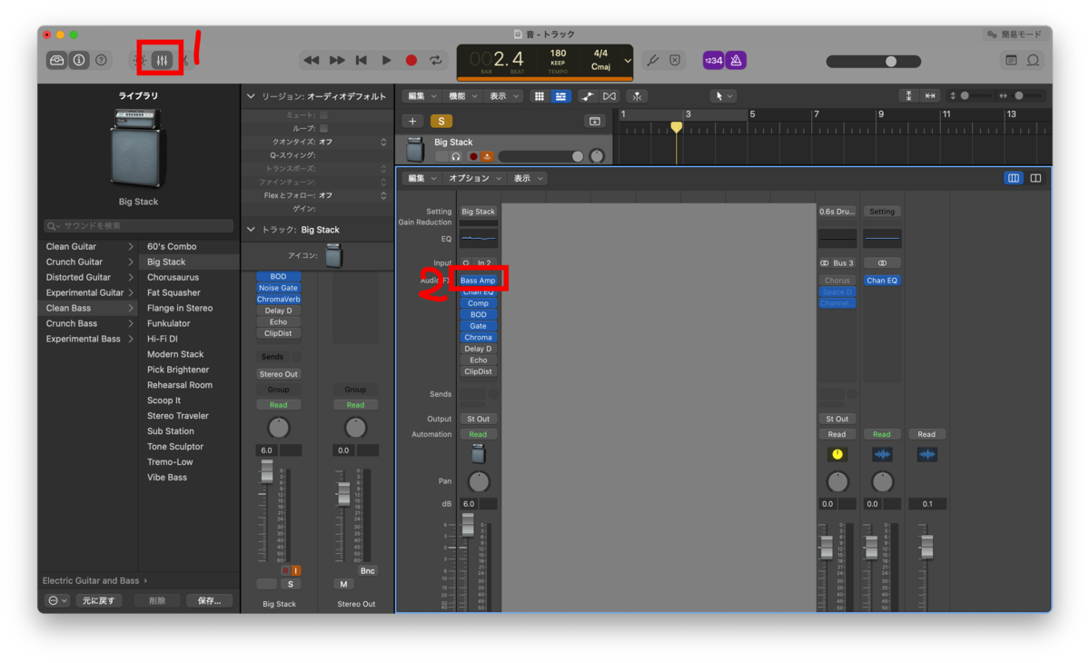Toggle the Inspector info icon in toolbar
This screenshot has height=663, width=1090.
79,60
